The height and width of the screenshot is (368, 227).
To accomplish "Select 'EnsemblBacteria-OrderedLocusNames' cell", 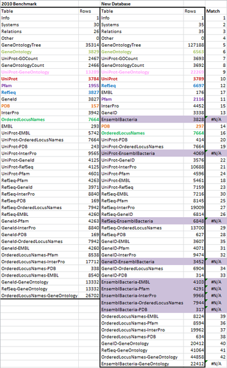I will (x=142, y=303).
